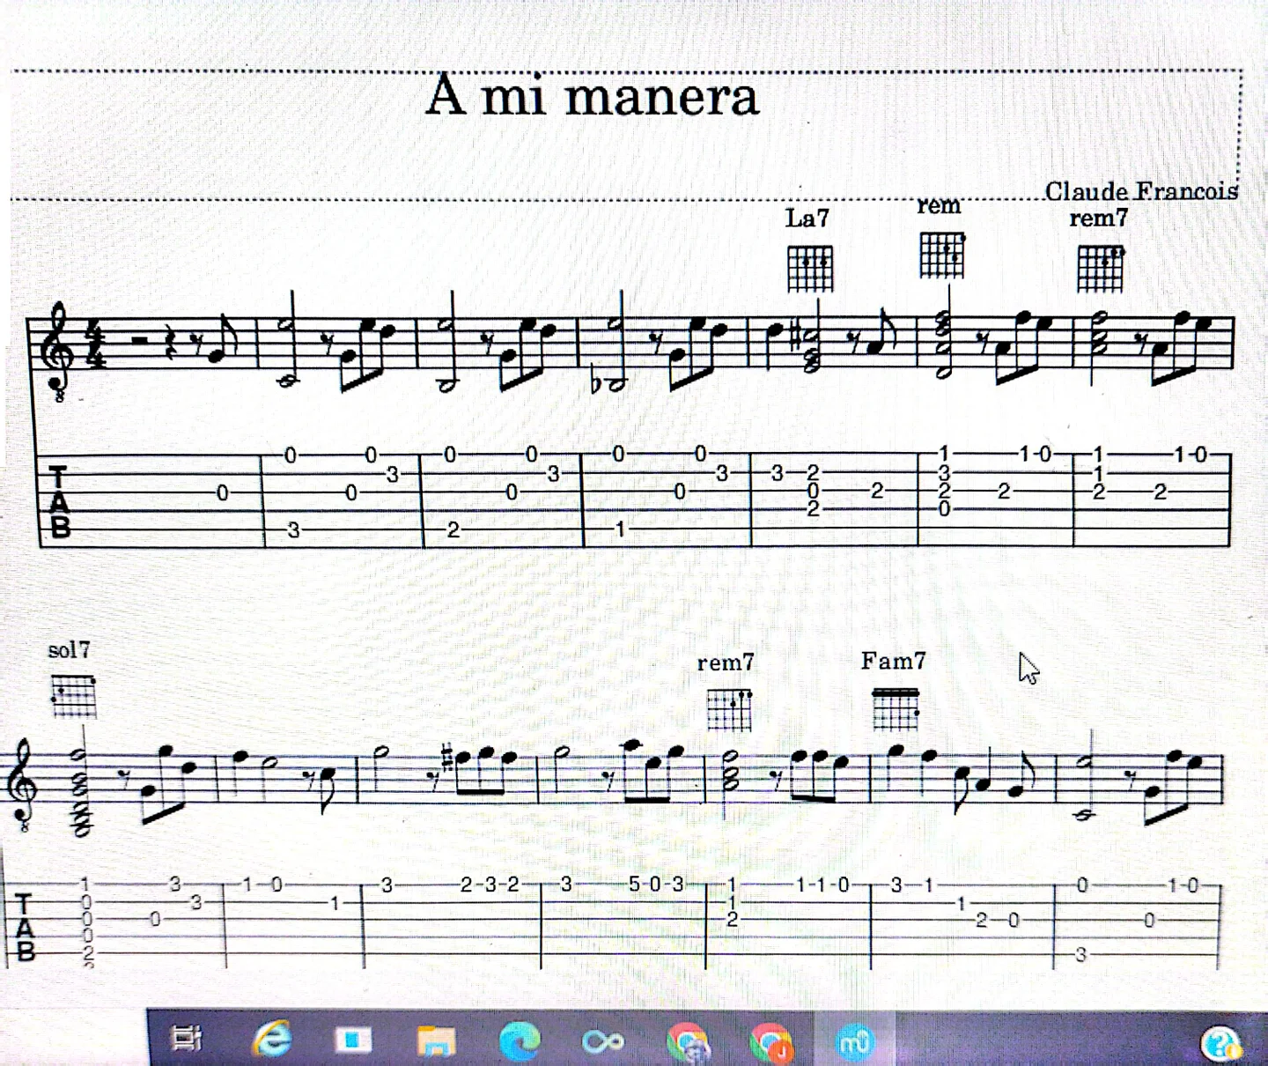Open Chrome with the orange J badge
Viewport: 1268px width, 1066px height.
click(x=770, y=1042)
